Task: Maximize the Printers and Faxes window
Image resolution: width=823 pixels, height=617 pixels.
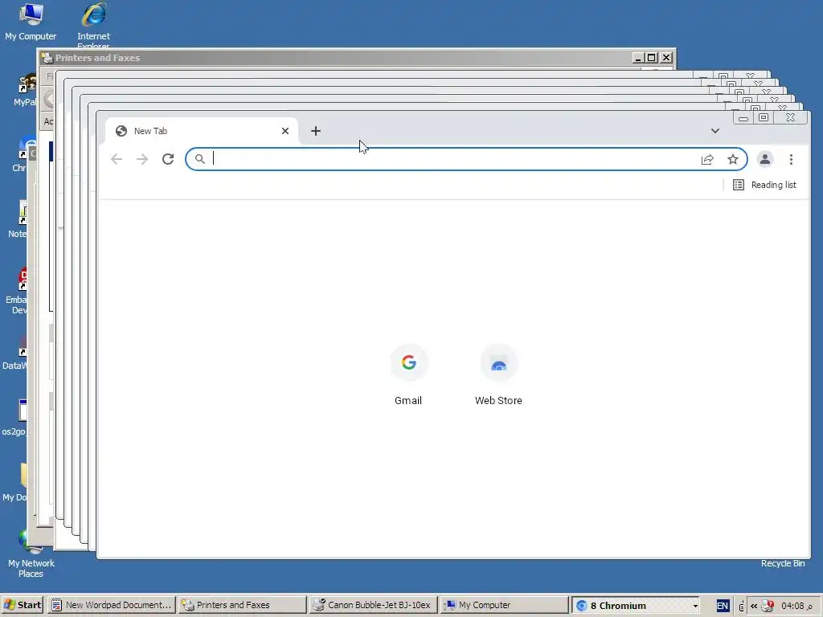Action: (651, 58)
